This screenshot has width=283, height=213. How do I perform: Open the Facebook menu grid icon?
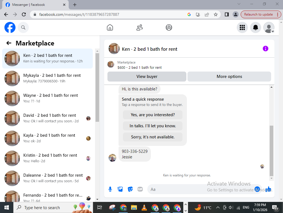[242, 27]
